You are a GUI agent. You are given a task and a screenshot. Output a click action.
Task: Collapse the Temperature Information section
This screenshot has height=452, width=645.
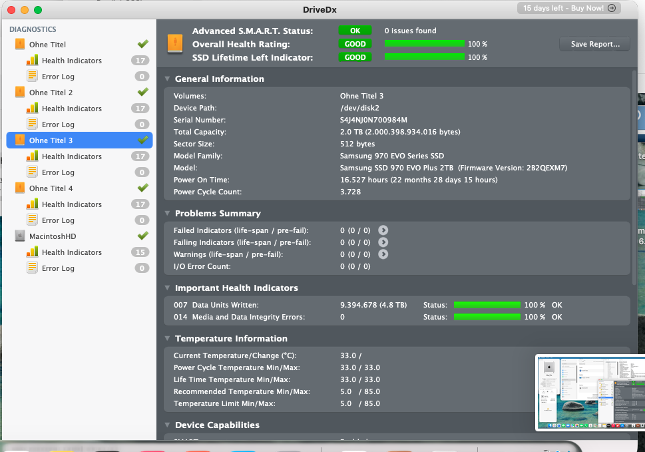pyautogui.click(x=167, y=339)
